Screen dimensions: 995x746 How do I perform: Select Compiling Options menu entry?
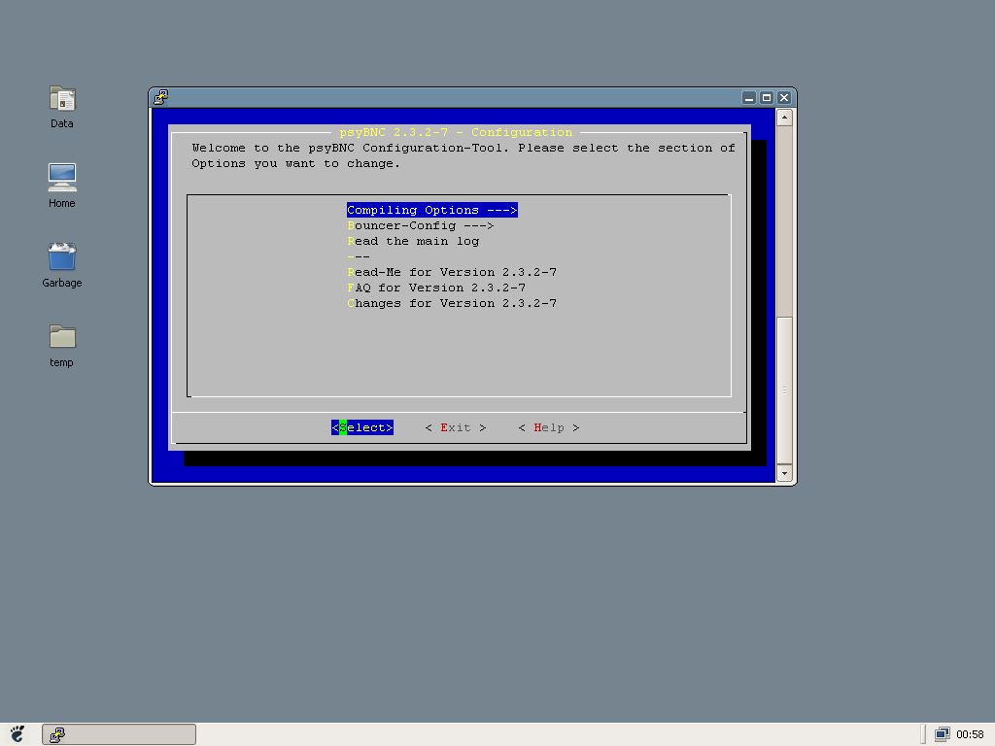pyautogui.click(x=432, y=210)
